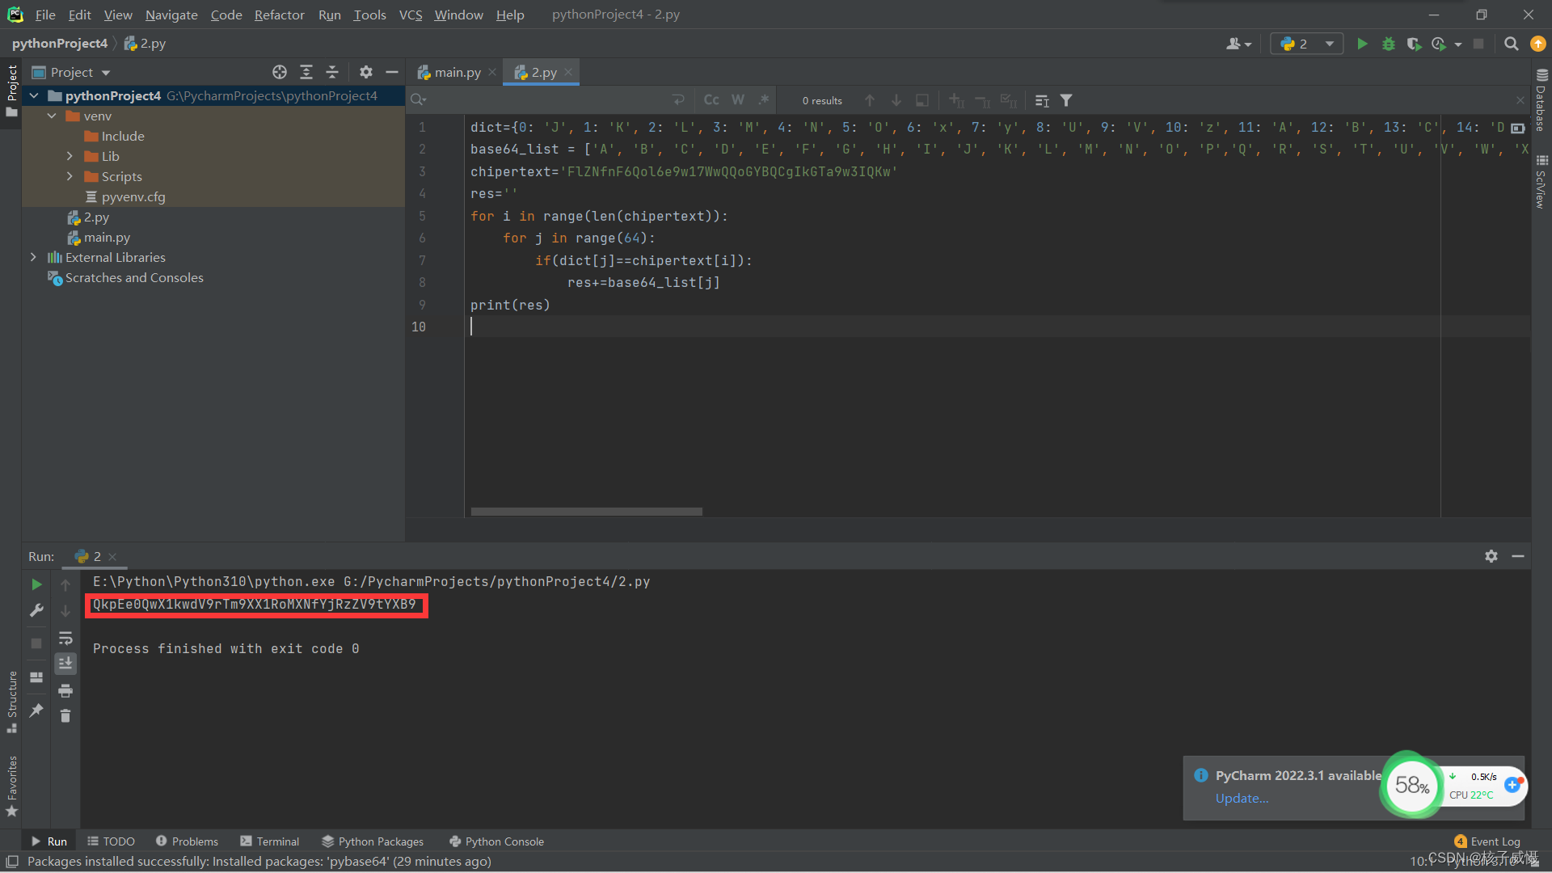
Task: Open the Refactor menu
Action: 279,15
